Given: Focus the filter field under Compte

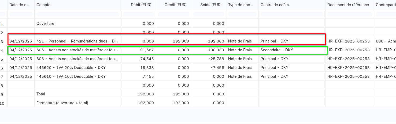Looking at the screenshot, I should pyautogui.click(x=77, y=14).
